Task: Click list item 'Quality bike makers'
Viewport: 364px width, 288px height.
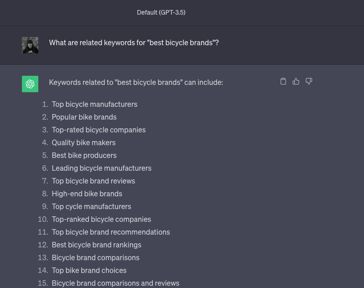Action: point(83,142)
